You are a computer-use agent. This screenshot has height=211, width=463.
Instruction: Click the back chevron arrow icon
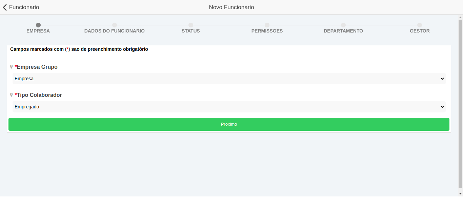[5, 7]
